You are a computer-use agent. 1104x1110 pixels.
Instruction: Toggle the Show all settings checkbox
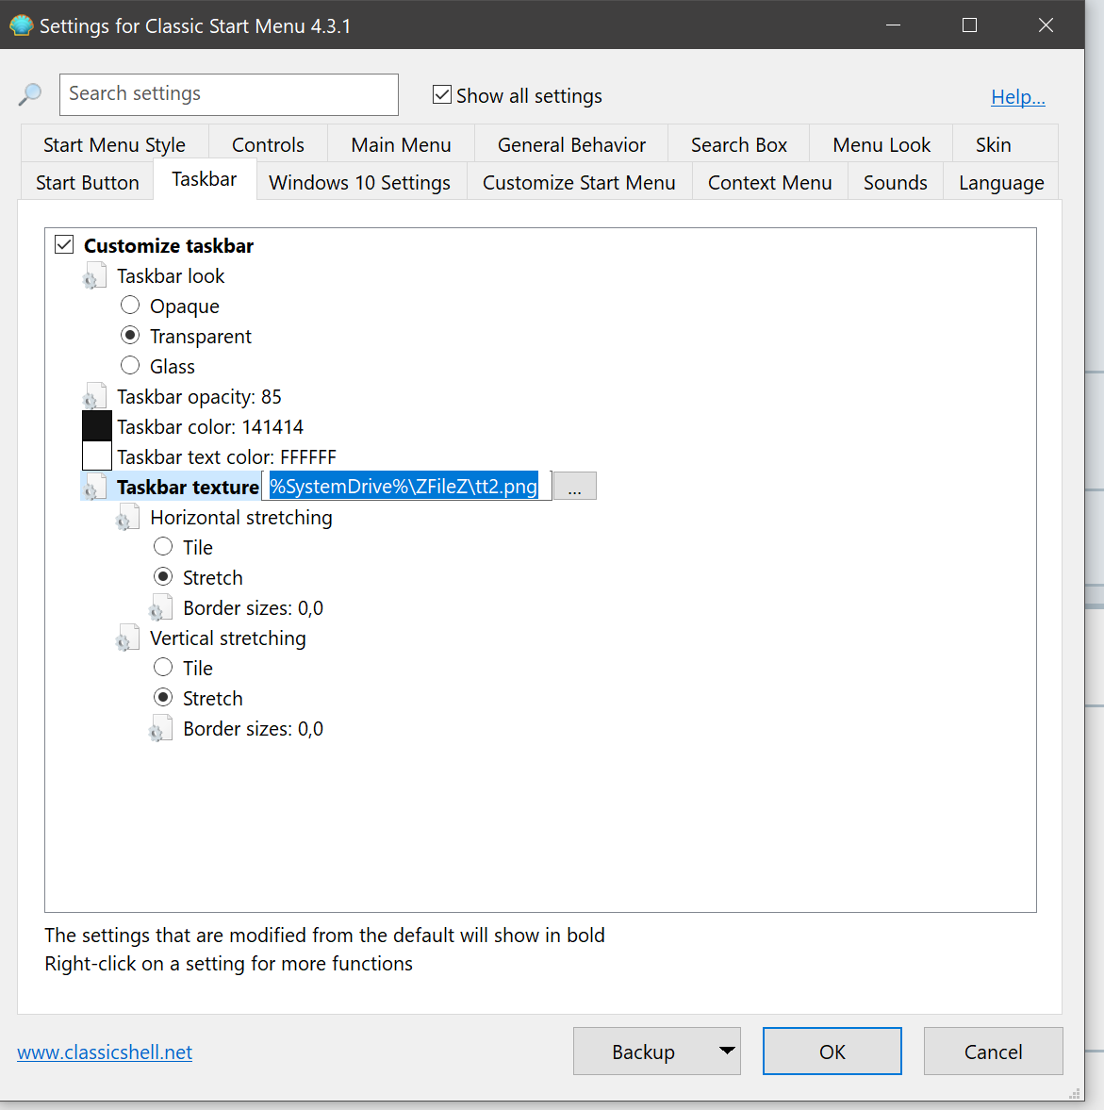coord(442,94)
